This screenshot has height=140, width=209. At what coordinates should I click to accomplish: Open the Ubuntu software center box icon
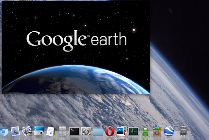(157, 131)
